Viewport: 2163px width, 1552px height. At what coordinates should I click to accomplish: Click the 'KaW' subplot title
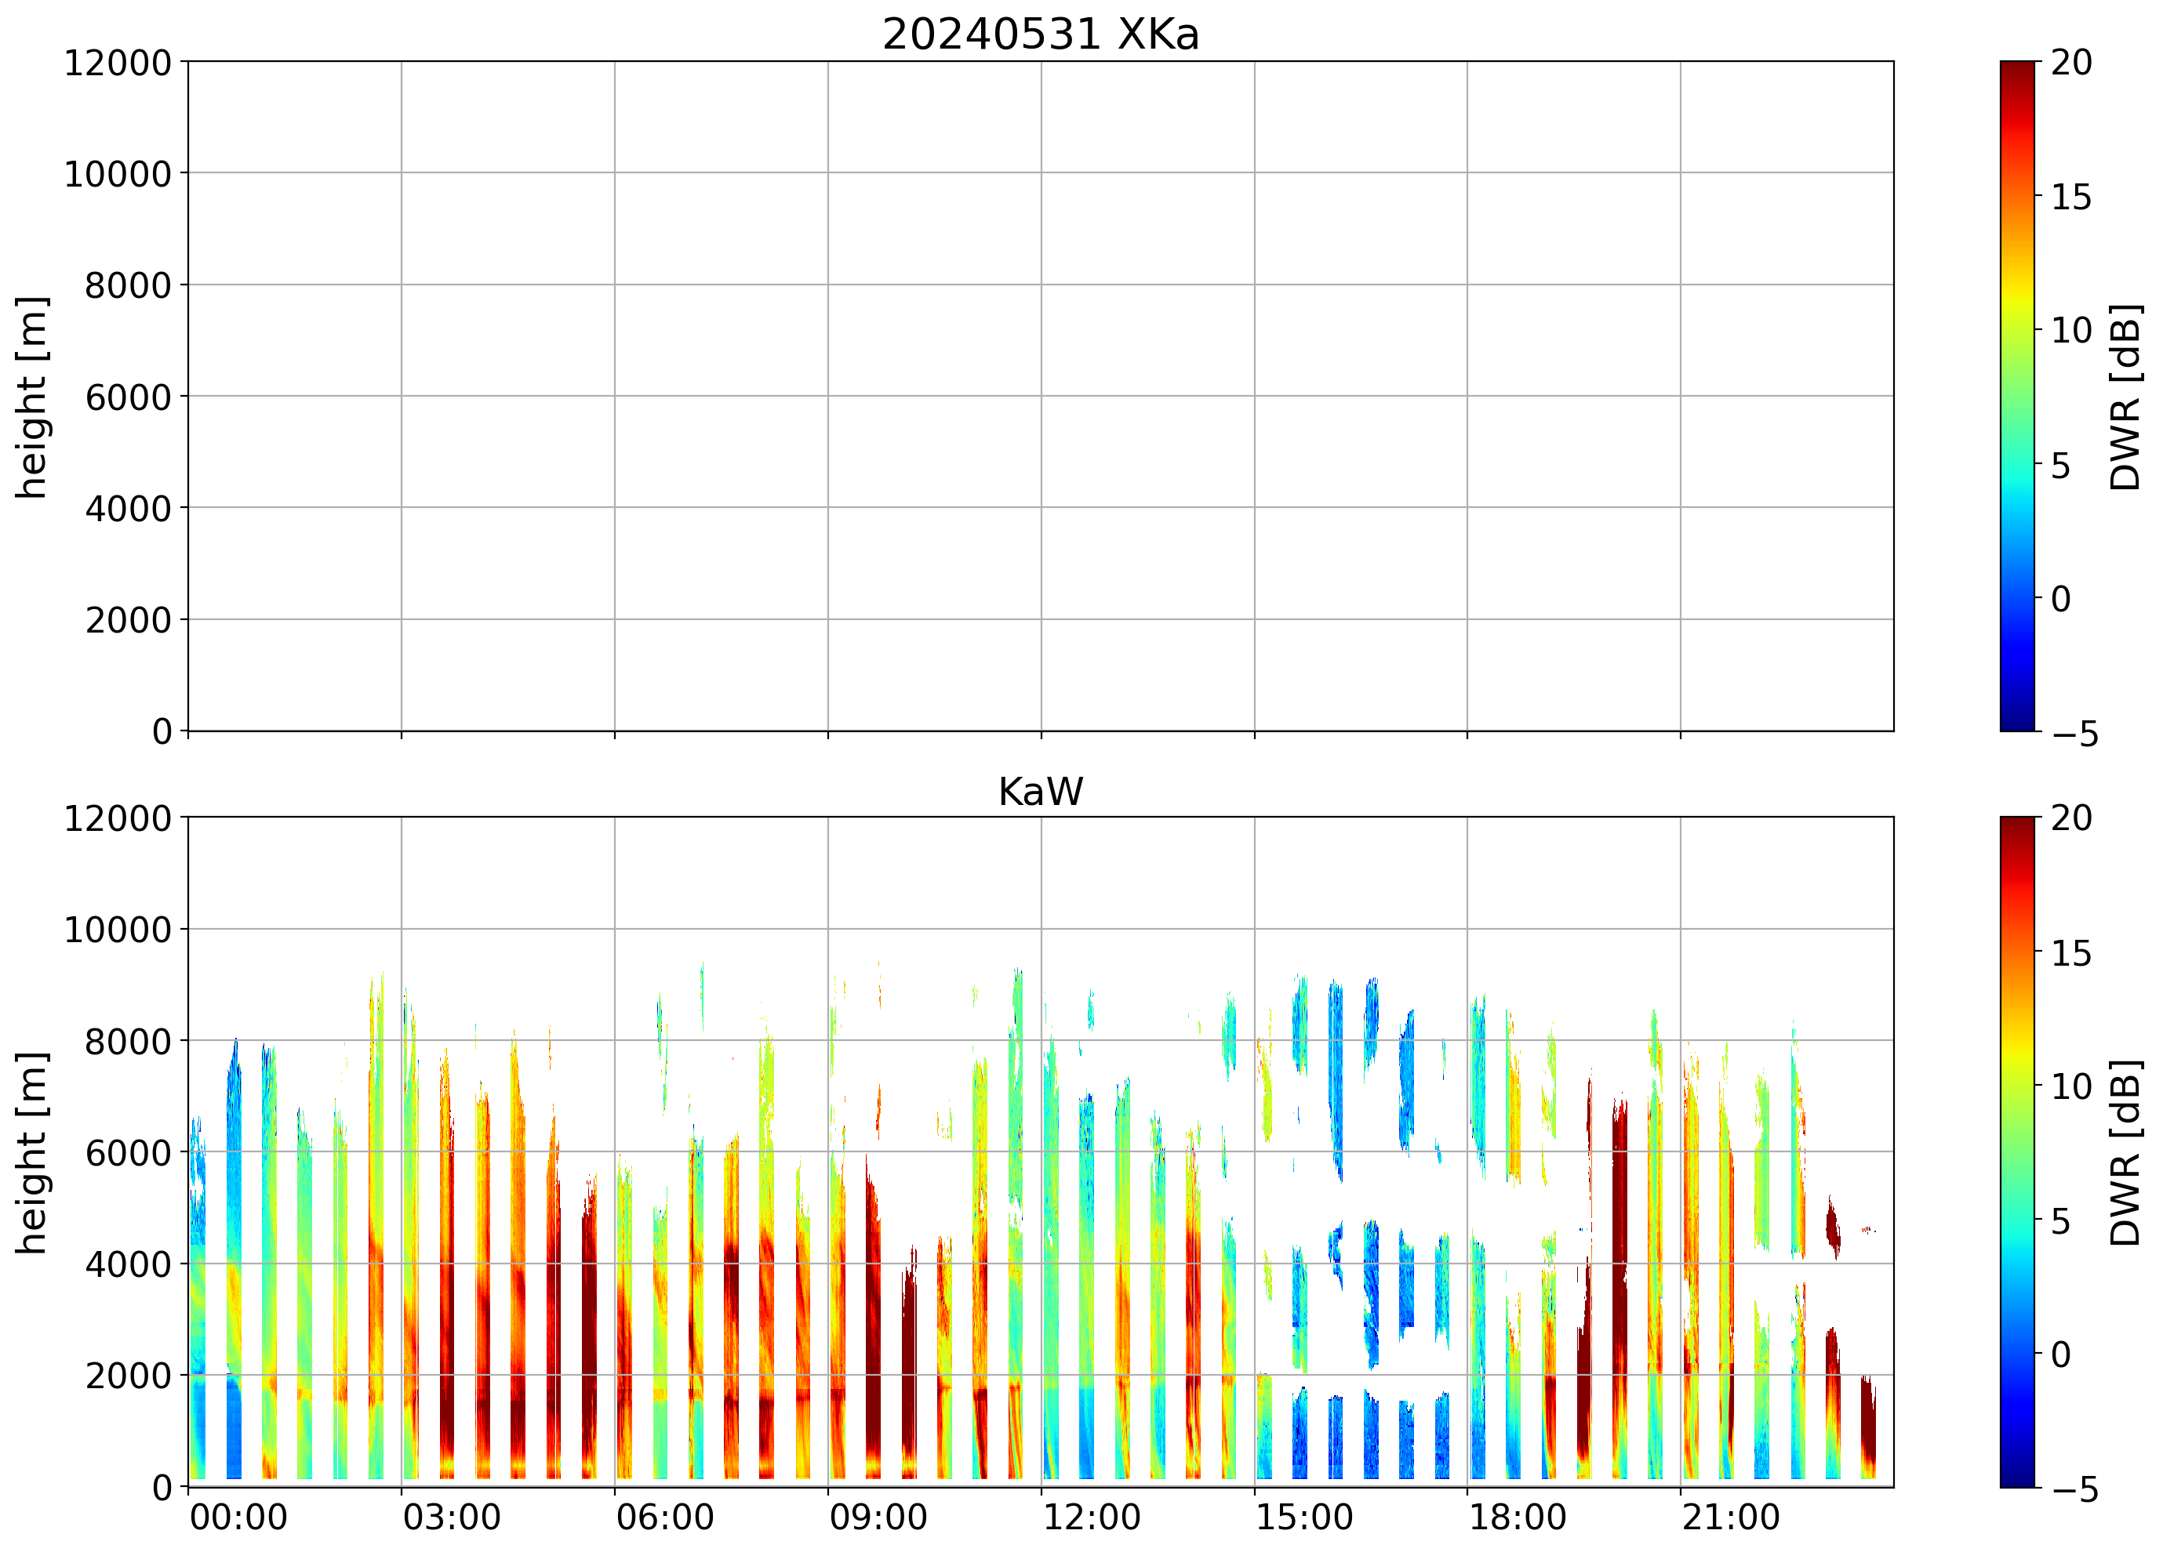tap(1041, 792)
